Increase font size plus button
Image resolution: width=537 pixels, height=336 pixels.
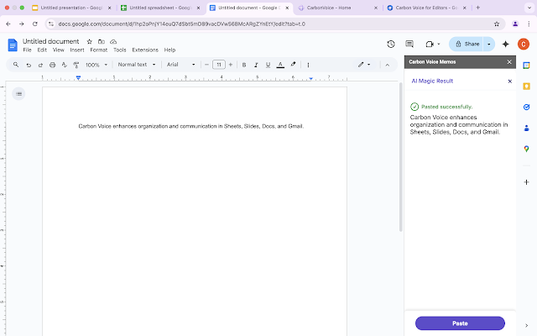pos(231,65)
